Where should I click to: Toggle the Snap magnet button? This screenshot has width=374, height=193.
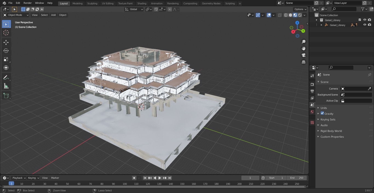[156, 9]
